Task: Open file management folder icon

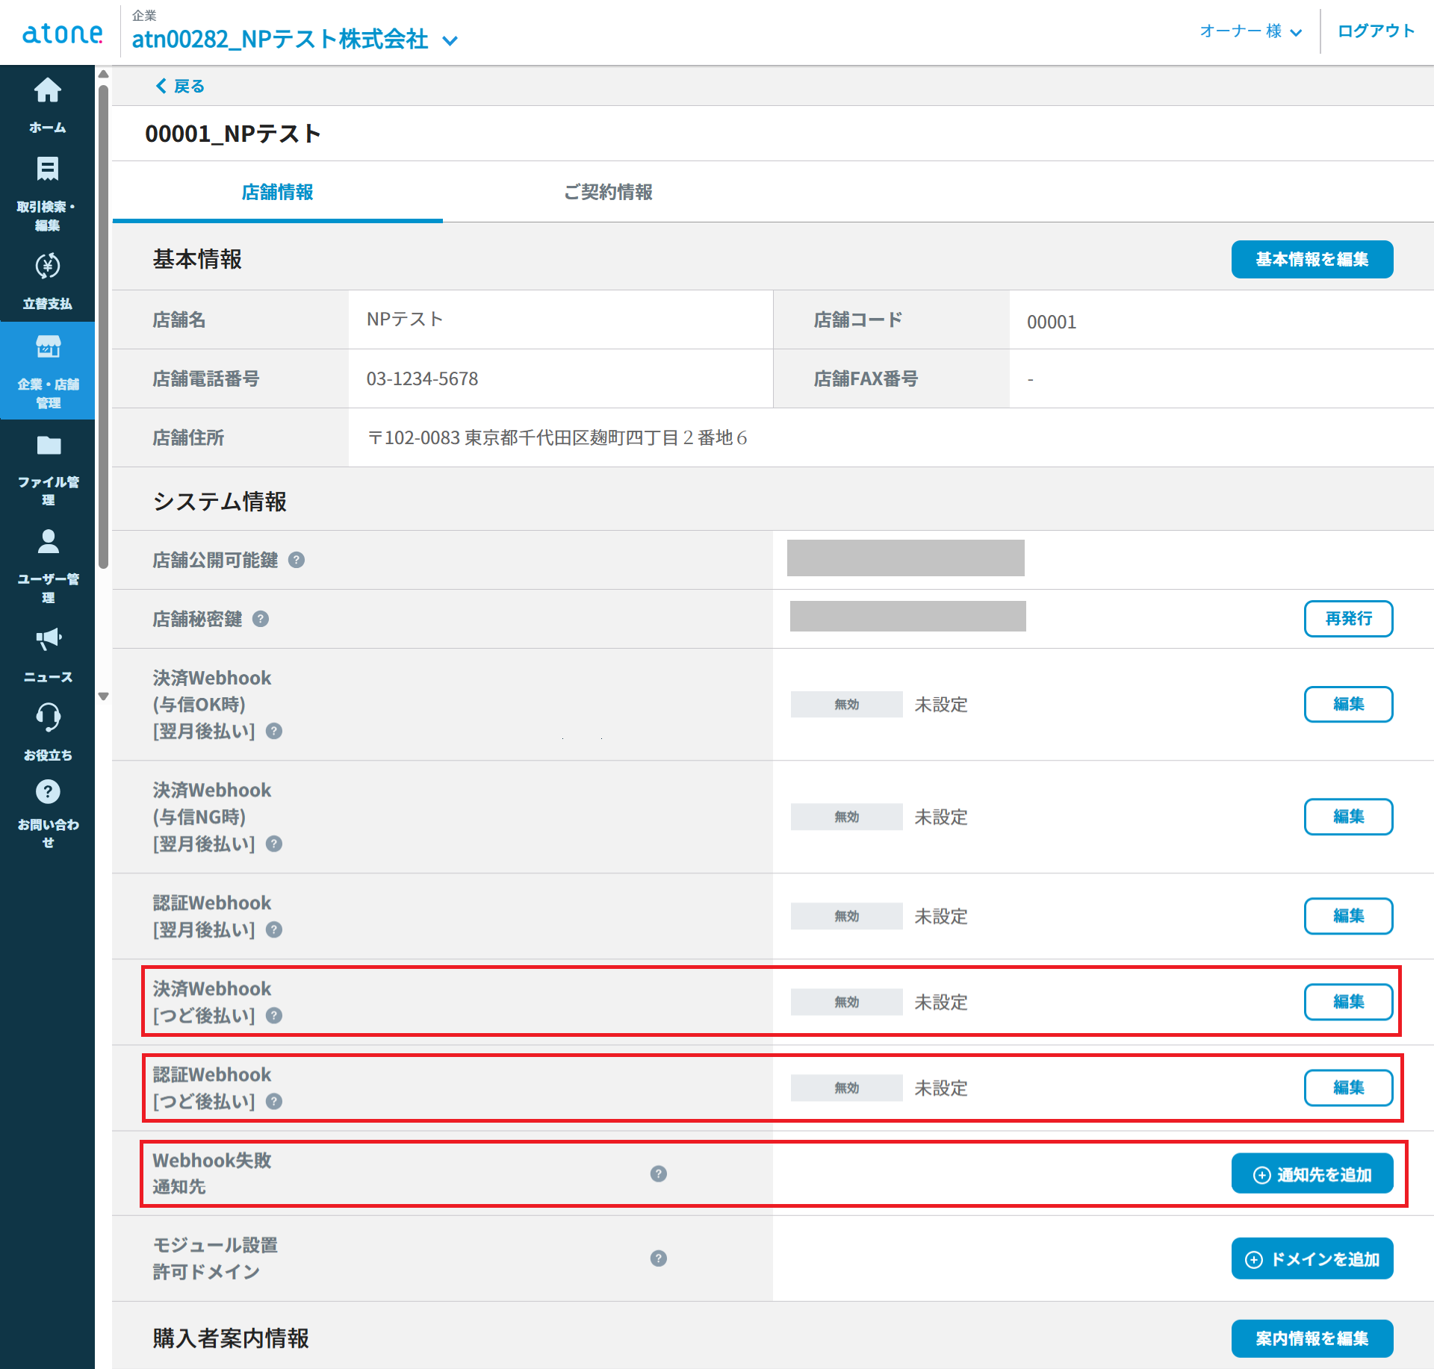Action: tap(48, 446)
